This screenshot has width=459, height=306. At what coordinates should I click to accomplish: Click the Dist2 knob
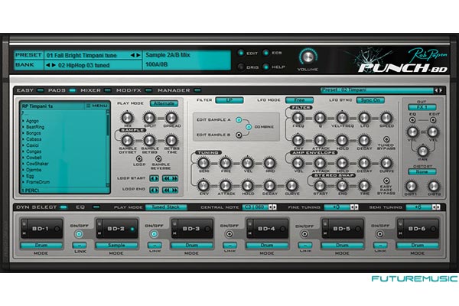[x=434, y=186]
